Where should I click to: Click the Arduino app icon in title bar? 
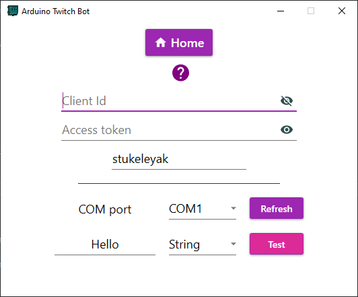click(x=13, y=11)
